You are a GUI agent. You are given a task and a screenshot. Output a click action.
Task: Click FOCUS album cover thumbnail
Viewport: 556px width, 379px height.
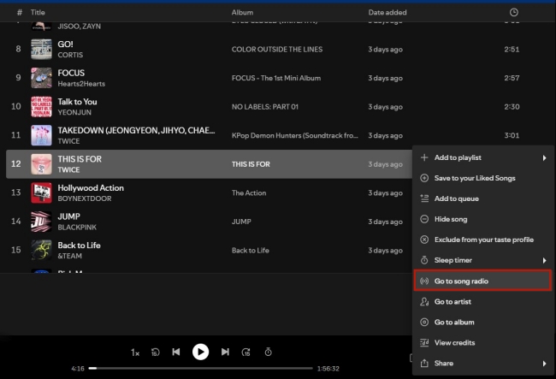click(x=41, y=78)
